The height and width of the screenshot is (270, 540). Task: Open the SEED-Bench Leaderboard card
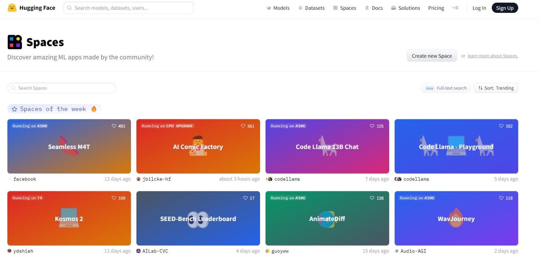[198, 218]
